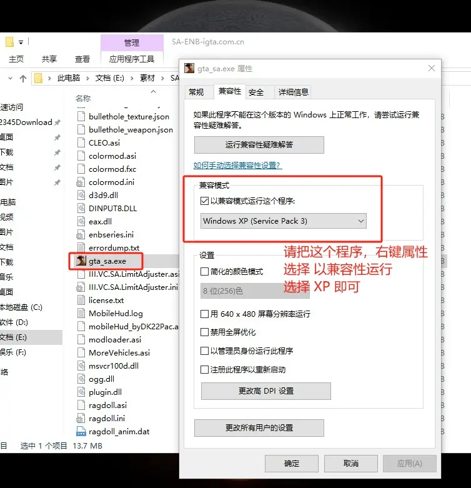The image size is (471, 488).
Task: Click the text document icon of errordump.txt
Action: click(81, 247)
